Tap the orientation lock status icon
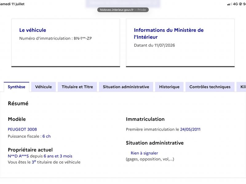This screenshot has width=246, height=184. tap(240, 4)
